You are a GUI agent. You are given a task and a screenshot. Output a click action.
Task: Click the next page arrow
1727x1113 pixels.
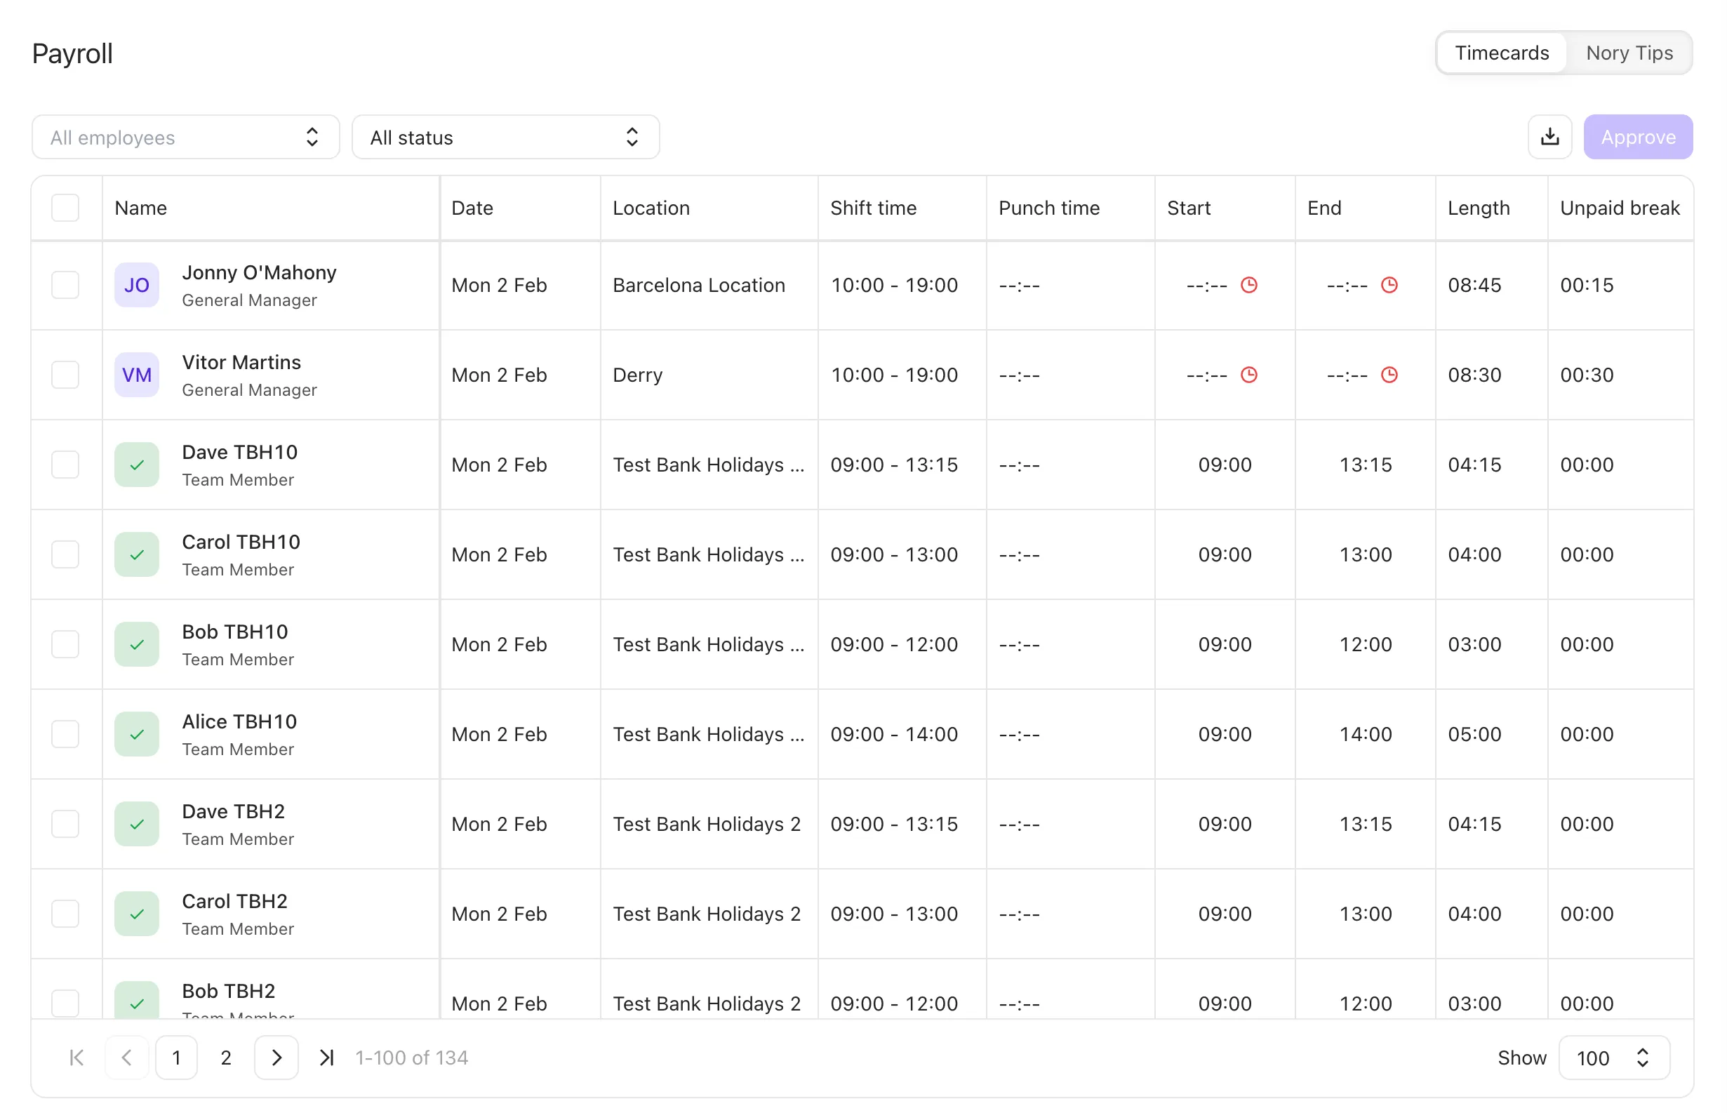(275, 1058)
